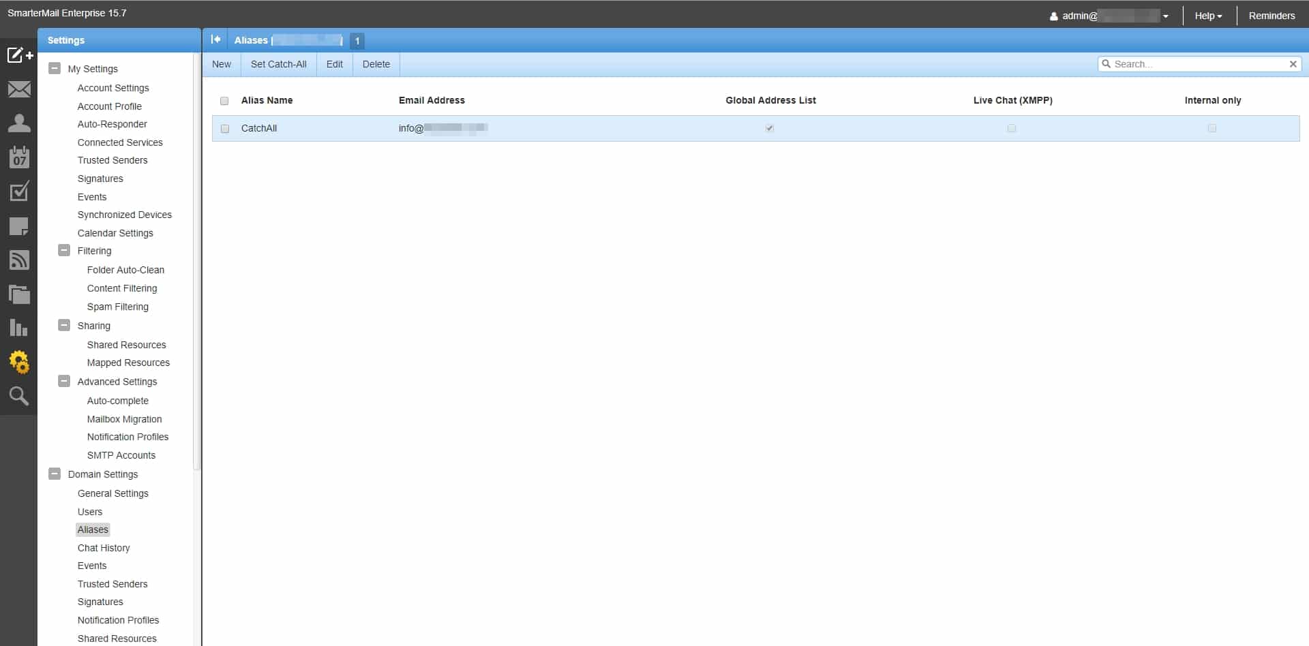Open Reminders in the top bar
Screen dimensions: 1309x646
(x=1272, y=16)
